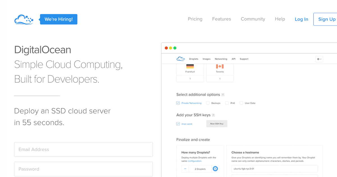The height and width of the screenshot is (177, 337).
Task: Open the Help menu link
Action: tap(280, 19)
